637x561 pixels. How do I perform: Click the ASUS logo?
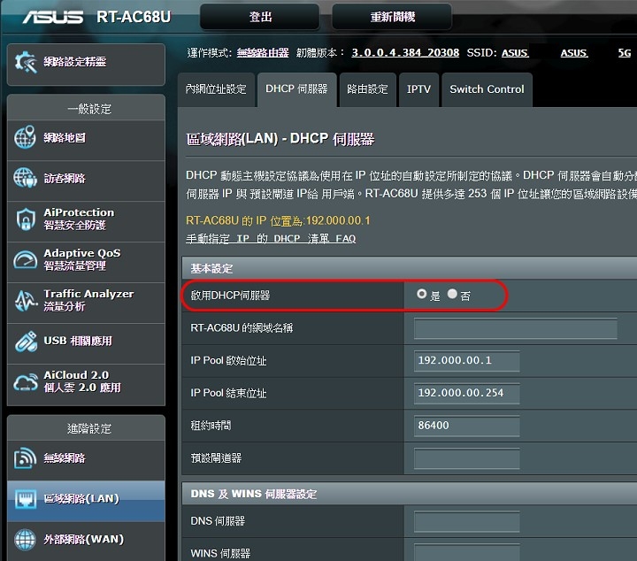tap(53, 17)
